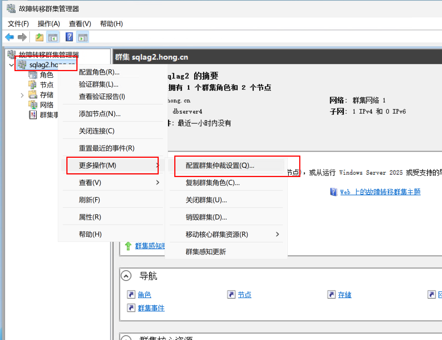
Task: Click the blue Back arrow in the toolbar
Action: 9,37
